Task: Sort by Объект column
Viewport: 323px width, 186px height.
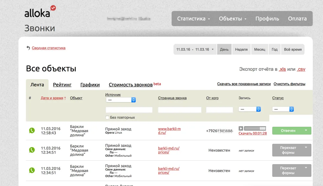Action: (76, 98)
